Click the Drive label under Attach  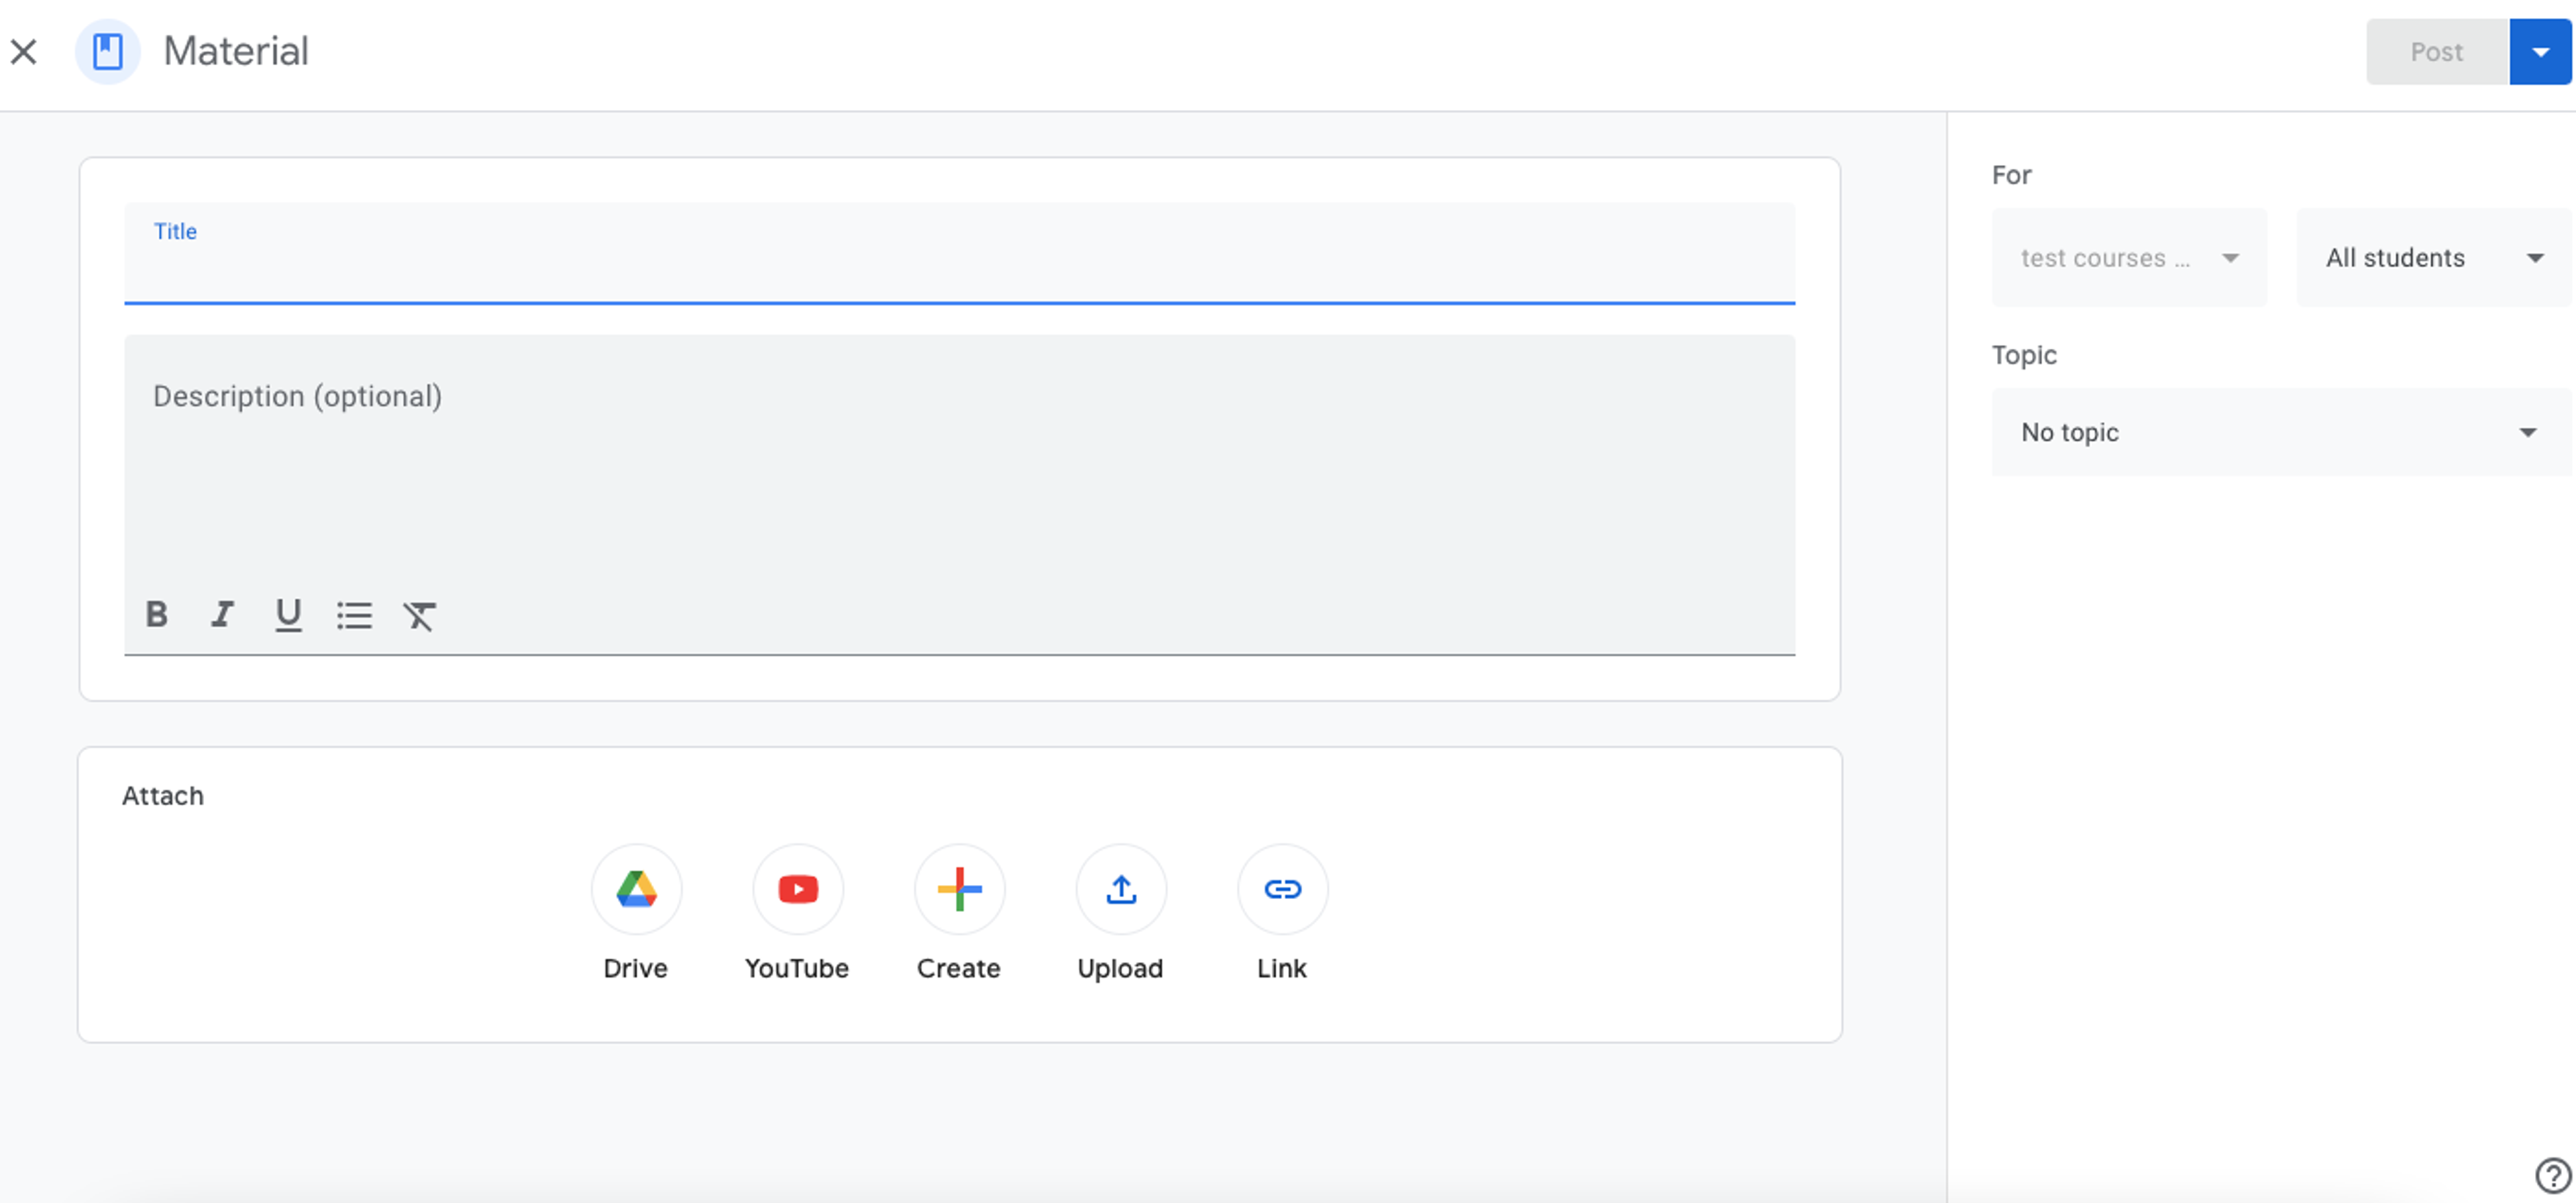pyautogui.click(x=636, y=968)
